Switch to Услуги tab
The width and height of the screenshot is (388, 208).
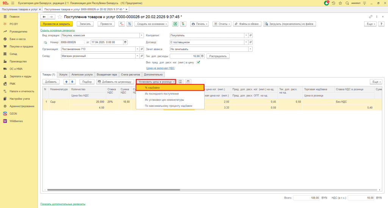pyautogui.click(x=63, y=75)
